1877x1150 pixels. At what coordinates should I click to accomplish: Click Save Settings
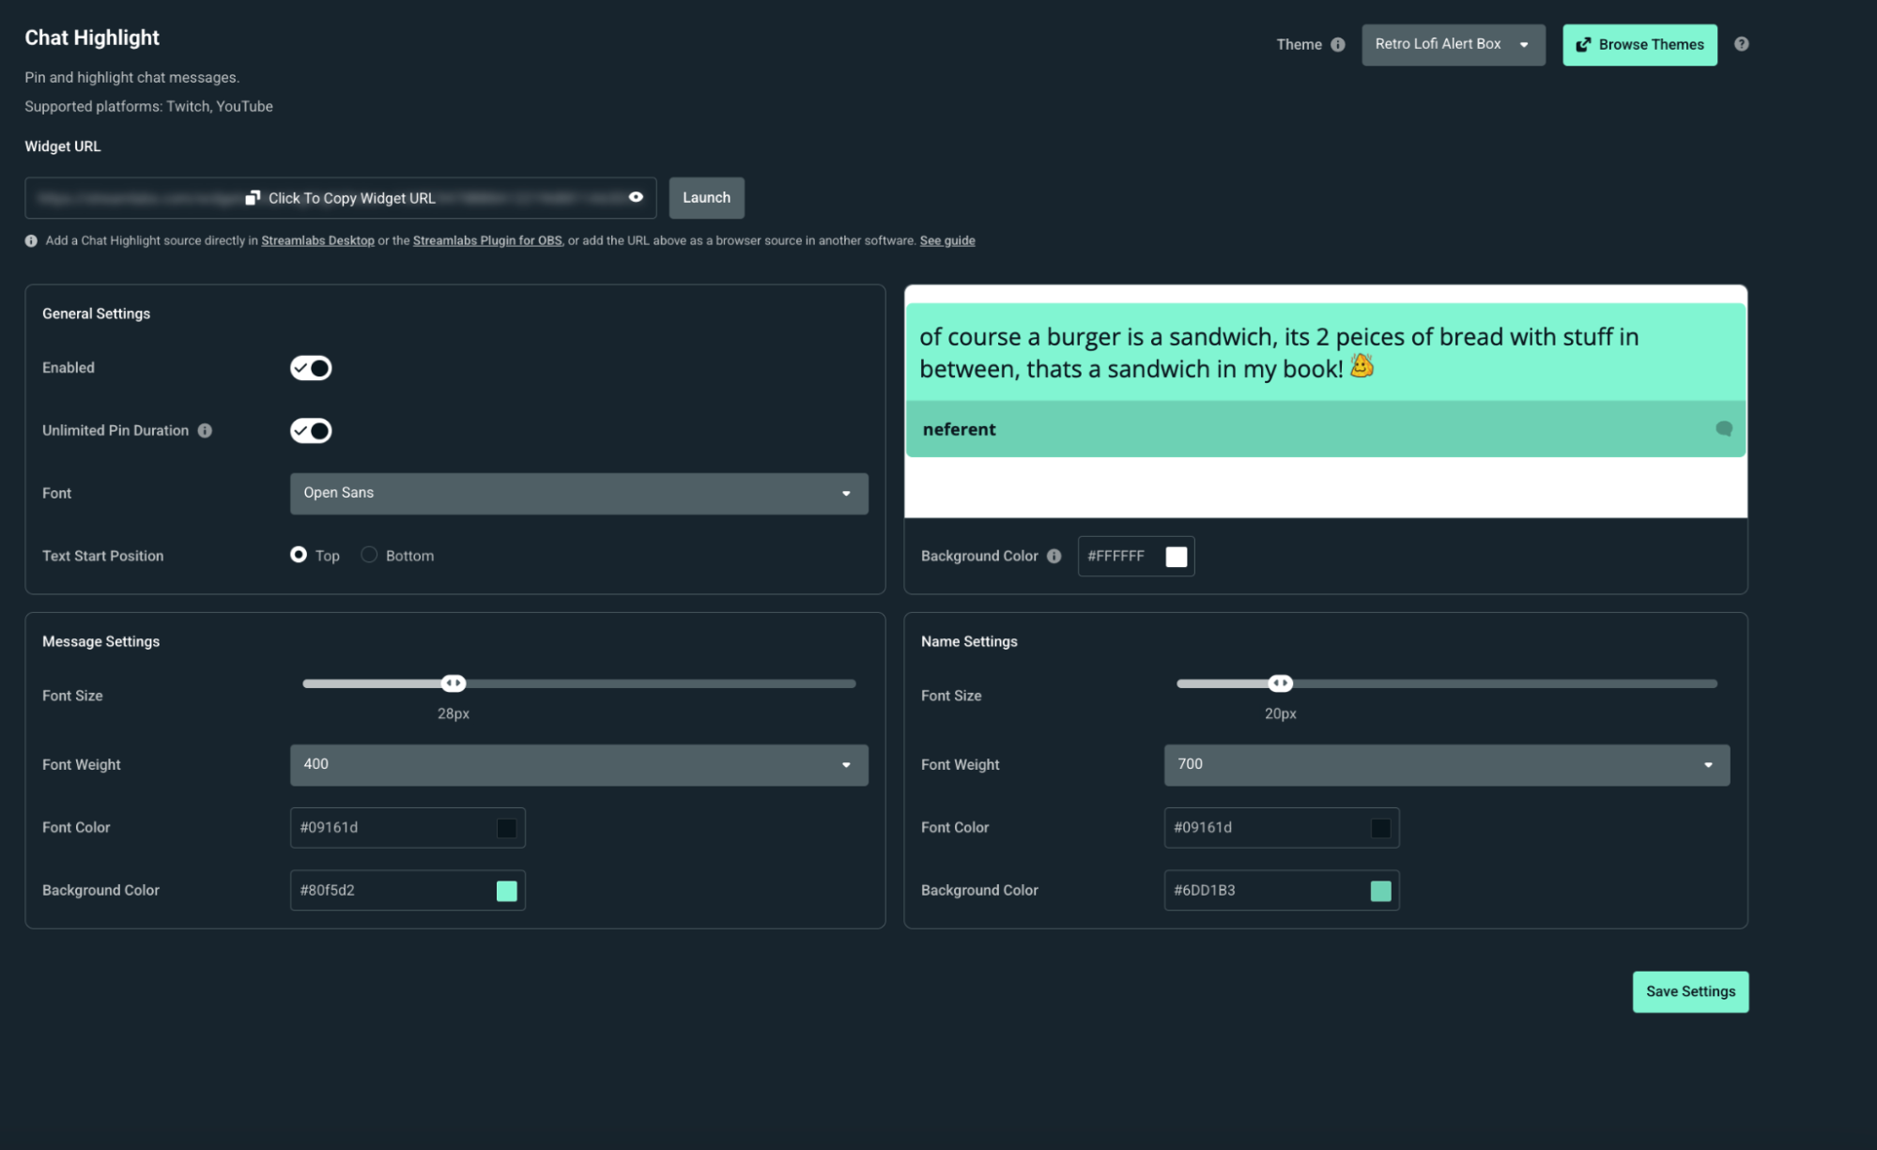1690,991
